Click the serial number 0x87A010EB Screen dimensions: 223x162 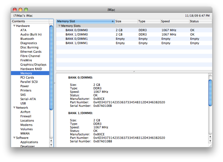pyautogui.click(x=102, y=106)
